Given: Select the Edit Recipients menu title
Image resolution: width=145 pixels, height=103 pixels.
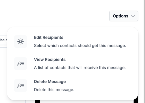Looking at the screenshot, I should [x=49, y=38].
